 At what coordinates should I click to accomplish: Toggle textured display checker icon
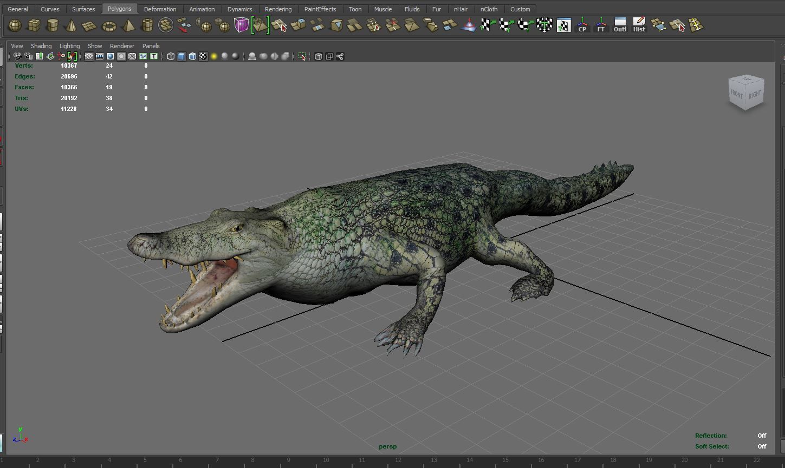click(203, 56)
